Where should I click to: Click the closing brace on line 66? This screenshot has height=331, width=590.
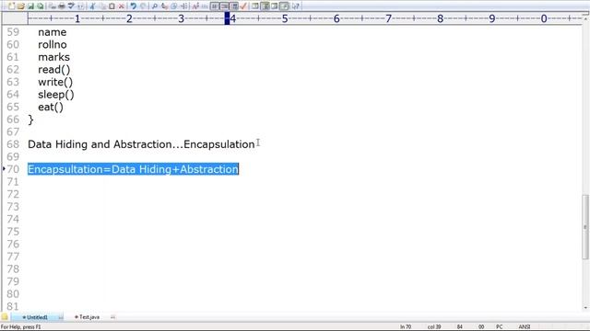click(30, 120)
